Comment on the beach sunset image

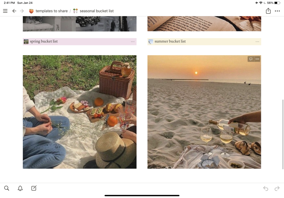point(251,59)
